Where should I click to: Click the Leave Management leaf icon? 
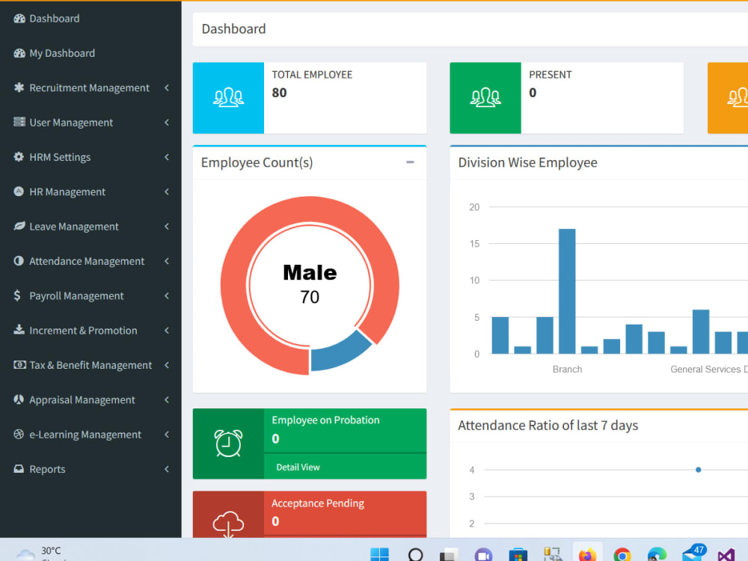click(x=19, y=226)
